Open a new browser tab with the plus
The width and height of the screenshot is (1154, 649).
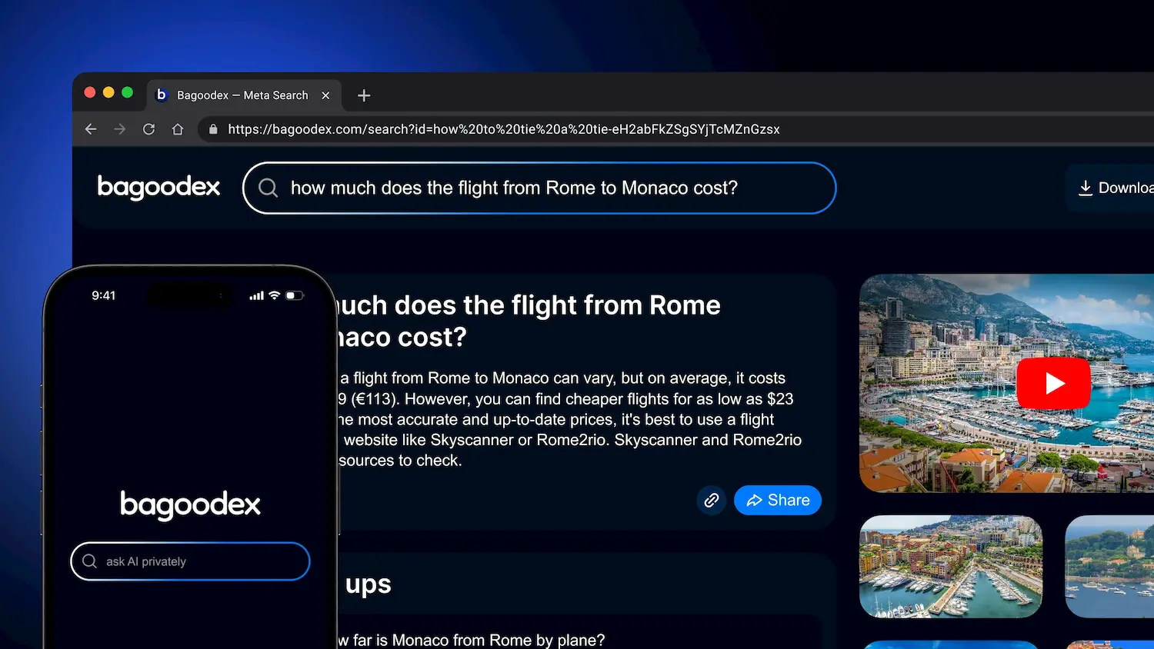[363, 95]
